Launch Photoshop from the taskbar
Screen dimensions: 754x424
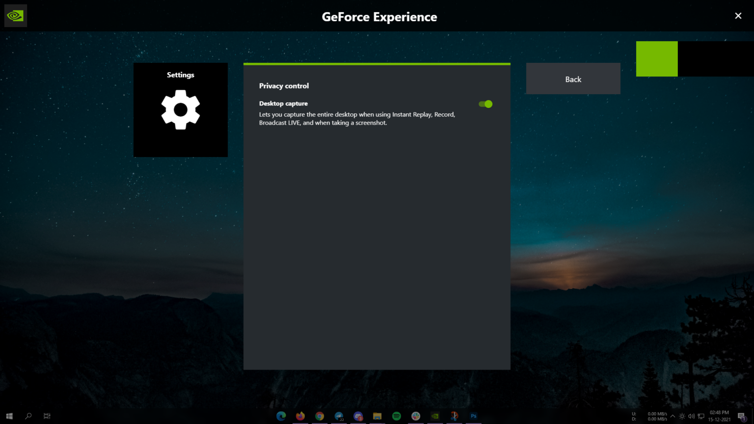click(x=473, y=416)
